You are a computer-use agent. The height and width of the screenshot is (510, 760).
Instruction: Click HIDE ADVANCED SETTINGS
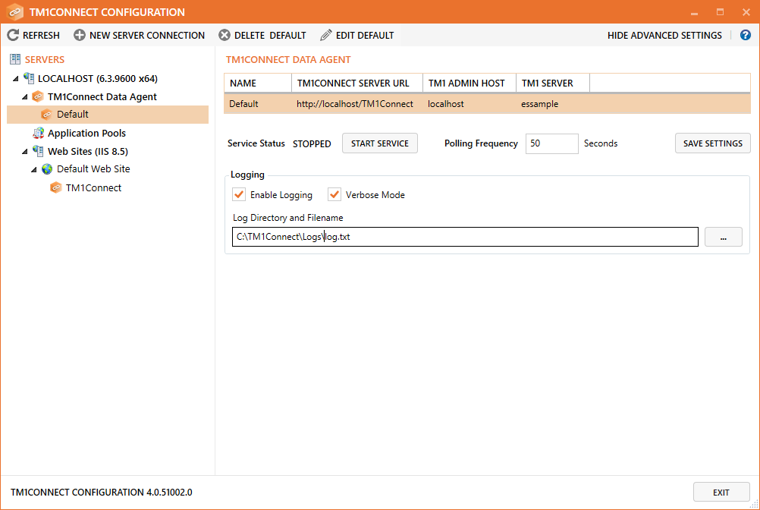tap(664, 36)
